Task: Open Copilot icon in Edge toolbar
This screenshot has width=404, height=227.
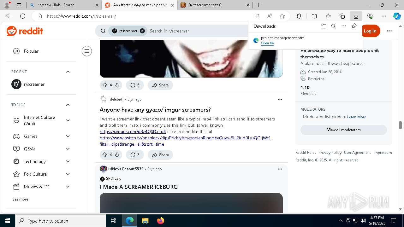Action: (397, 16)
